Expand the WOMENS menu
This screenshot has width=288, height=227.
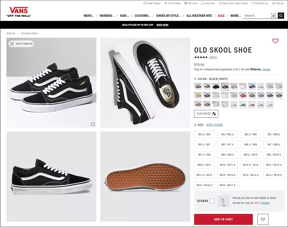[107, 16]
